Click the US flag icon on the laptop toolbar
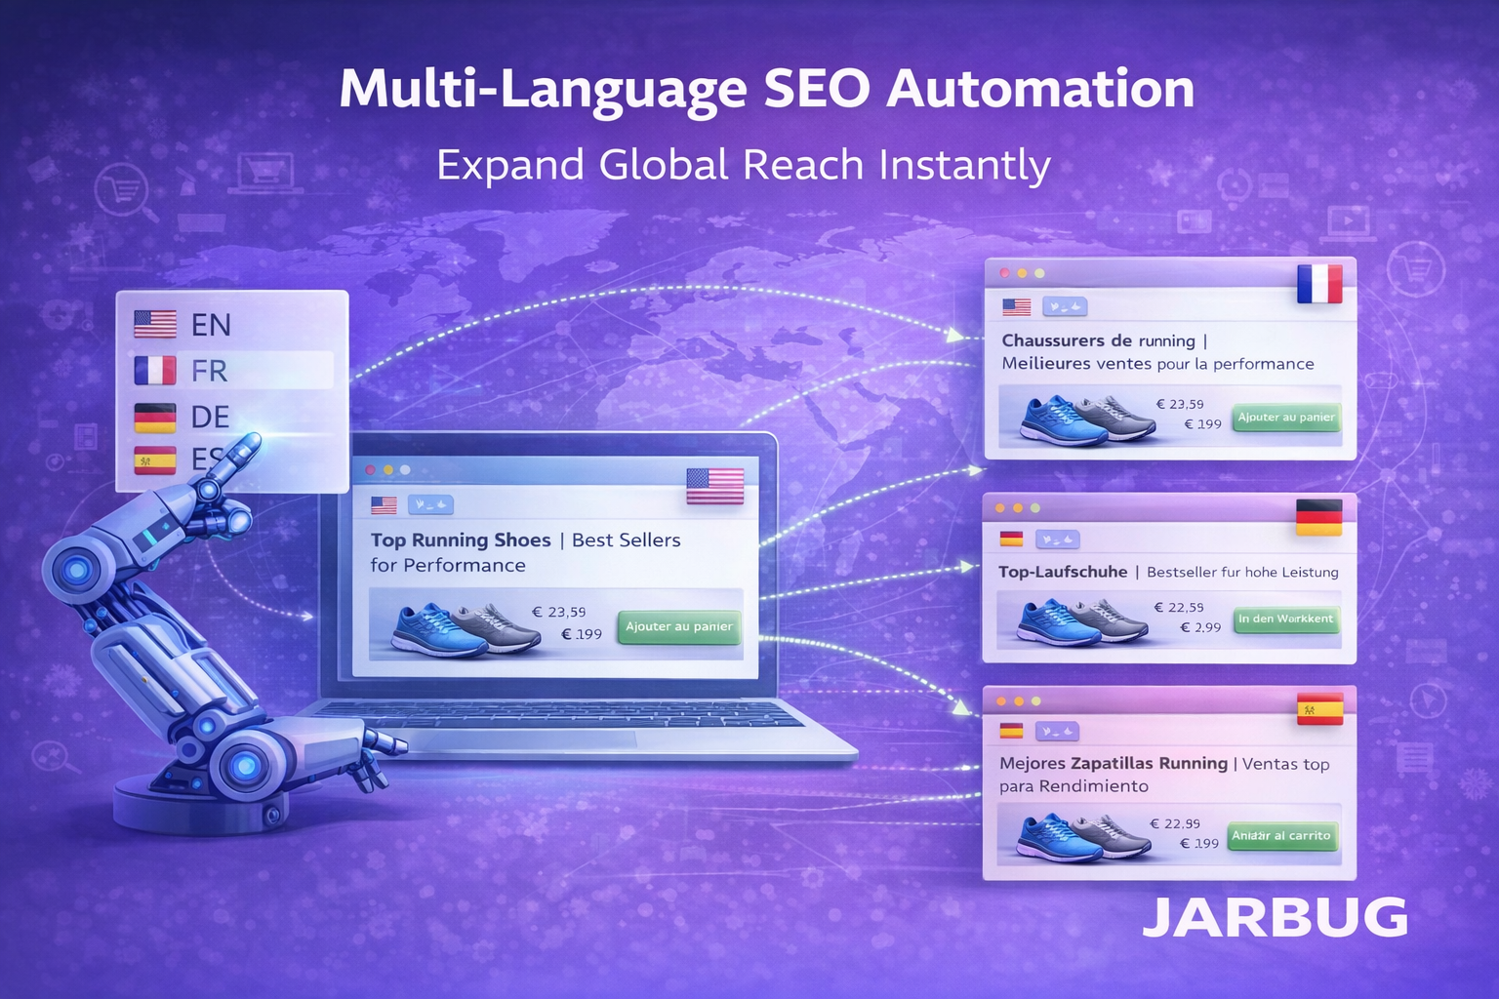Image resolution: width=1499 pixels, height=999 pixels. tap(382, 504)
